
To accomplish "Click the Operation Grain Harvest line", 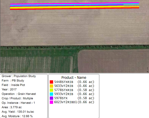I will click(19, 94).
